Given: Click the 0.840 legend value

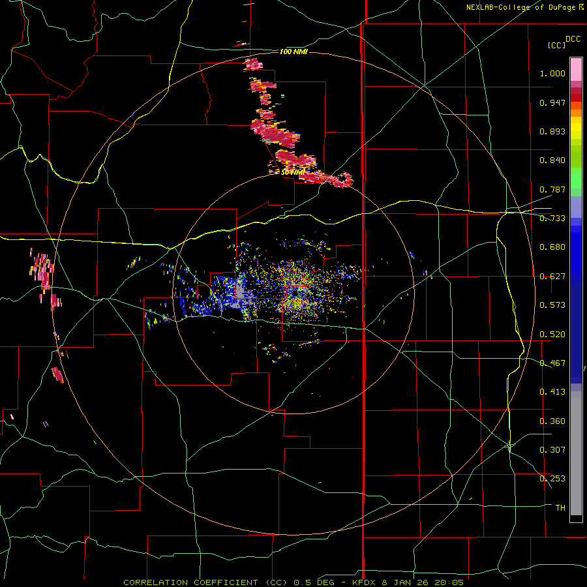Looking at the screenshot, I should click(x=552, y=160).
